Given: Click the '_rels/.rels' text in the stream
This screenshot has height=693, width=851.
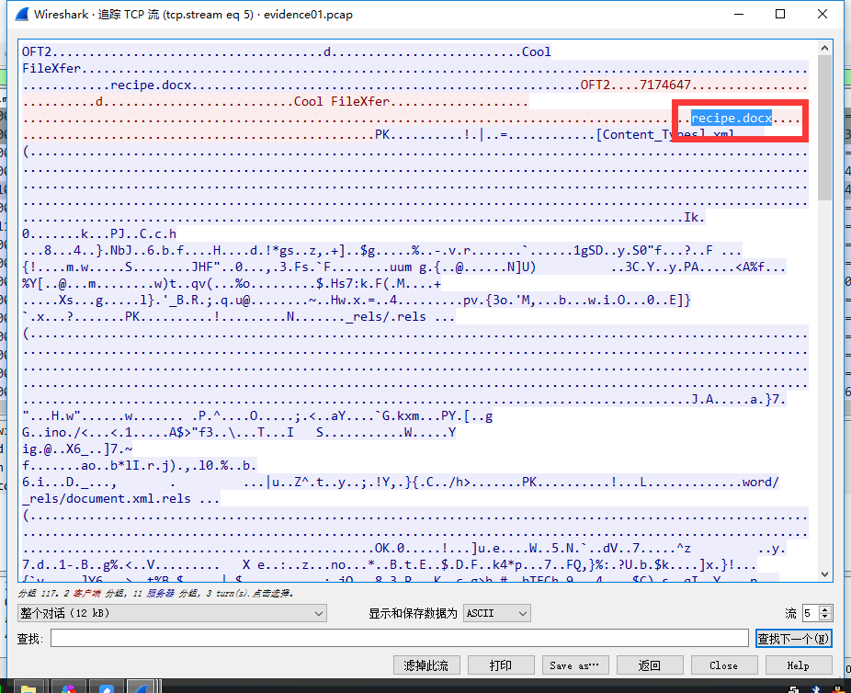Looking at the screenshot, I should tap(386, 316).
